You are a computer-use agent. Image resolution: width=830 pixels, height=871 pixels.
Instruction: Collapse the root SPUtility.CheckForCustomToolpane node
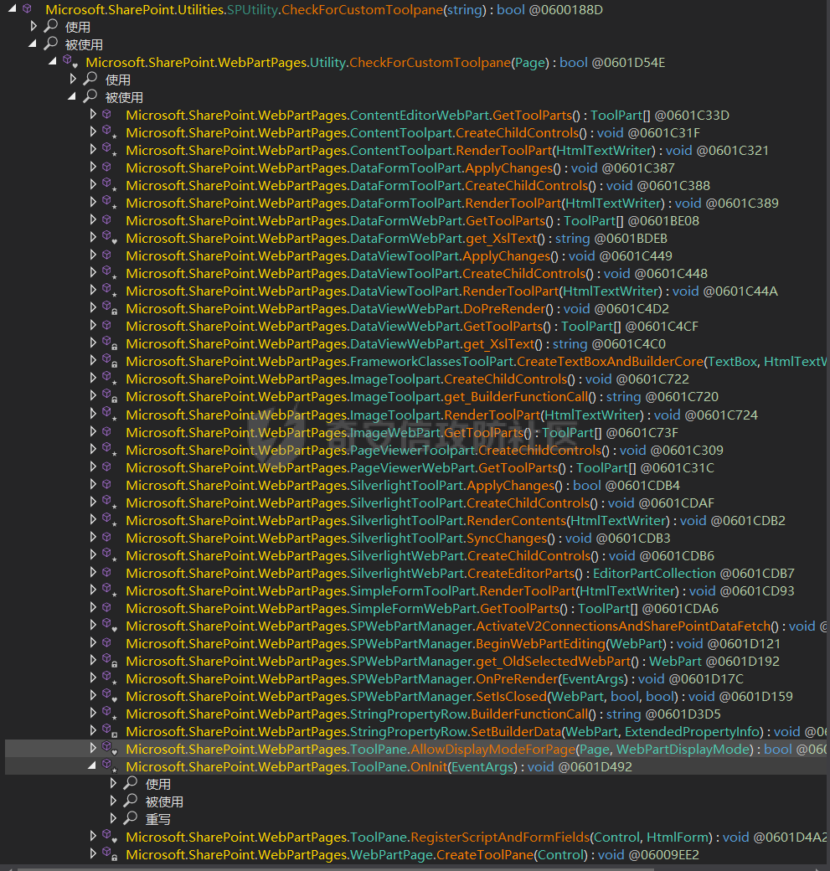point(11,9)
